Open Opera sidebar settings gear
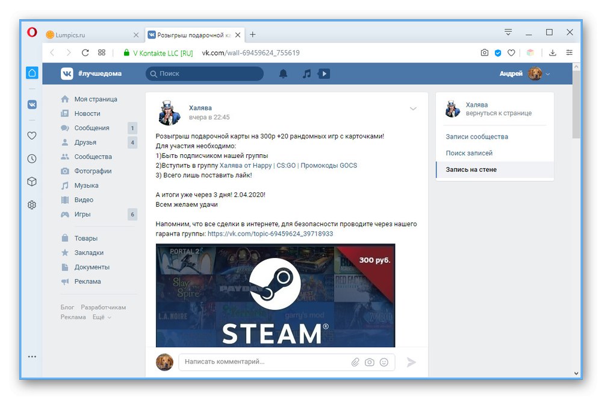Viewport: 602px width, 399px height. pos(32,205)
